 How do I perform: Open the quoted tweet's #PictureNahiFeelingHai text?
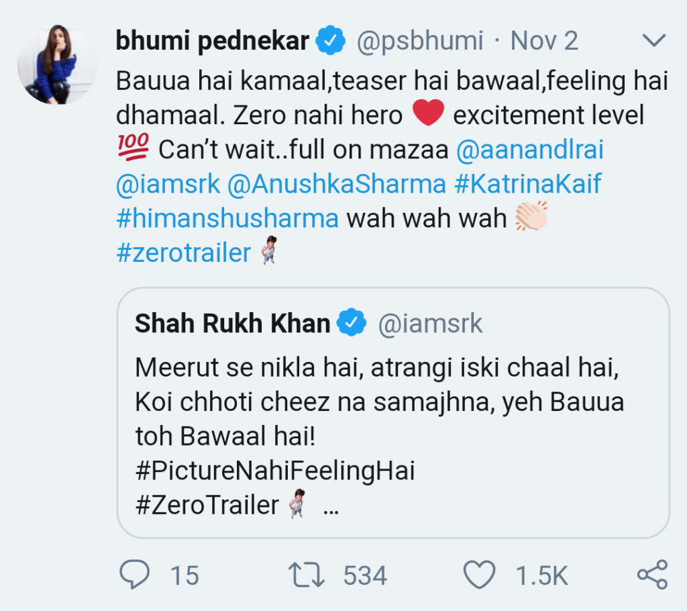[275, 471]
